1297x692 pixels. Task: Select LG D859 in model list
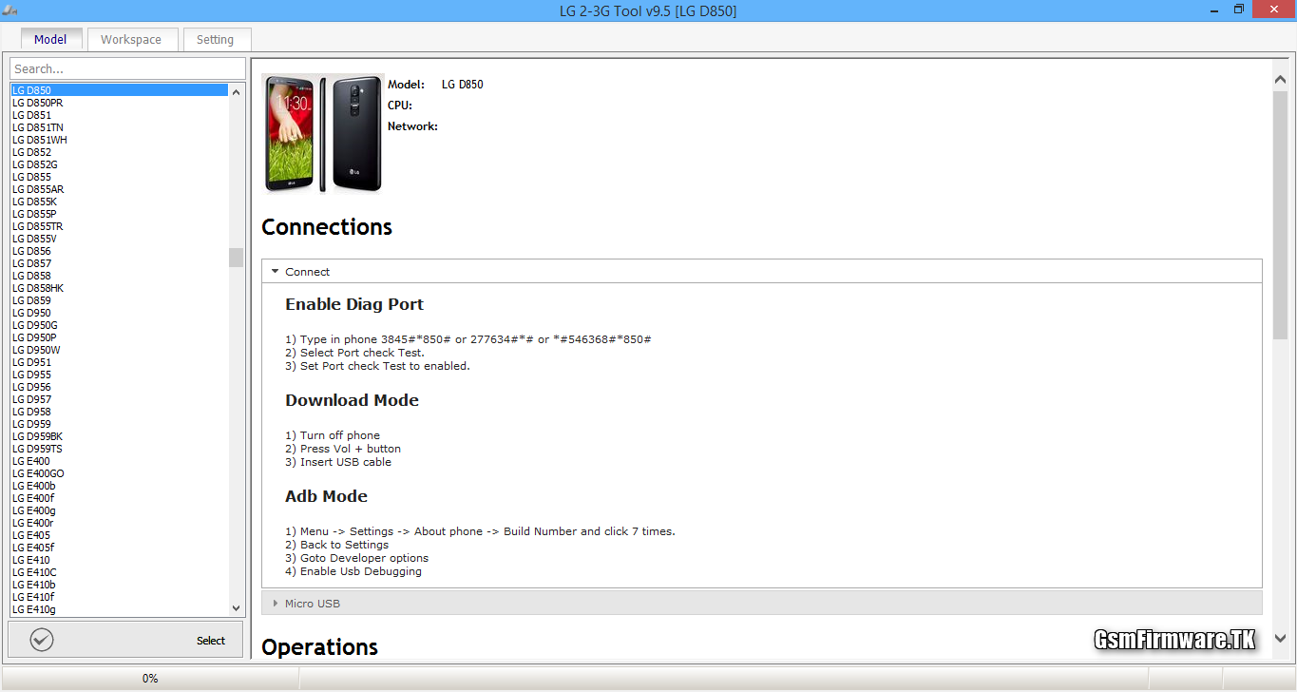(x=119, y=300)
